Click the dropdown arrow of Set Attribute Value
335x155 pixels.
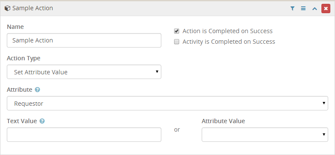pyautogui.click(x=157, y=72)
